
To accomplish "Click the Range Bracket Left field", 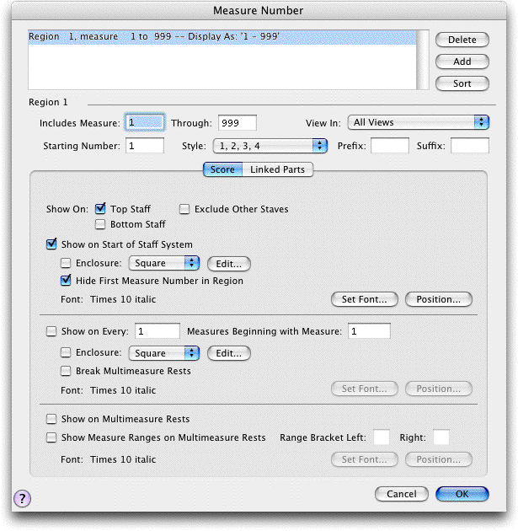I will (x=382, y=437).
